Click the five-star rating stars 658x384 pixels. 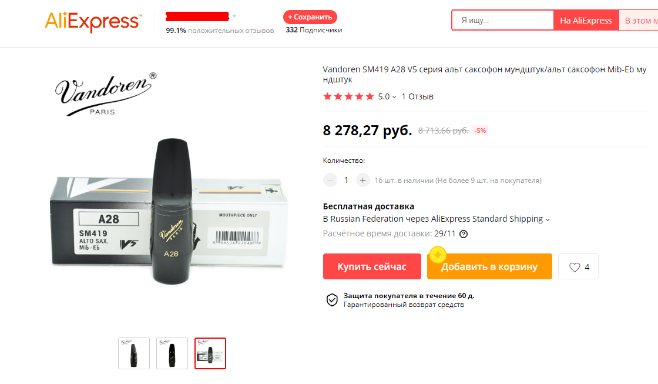pyautogui.click(x=348, y=96)
